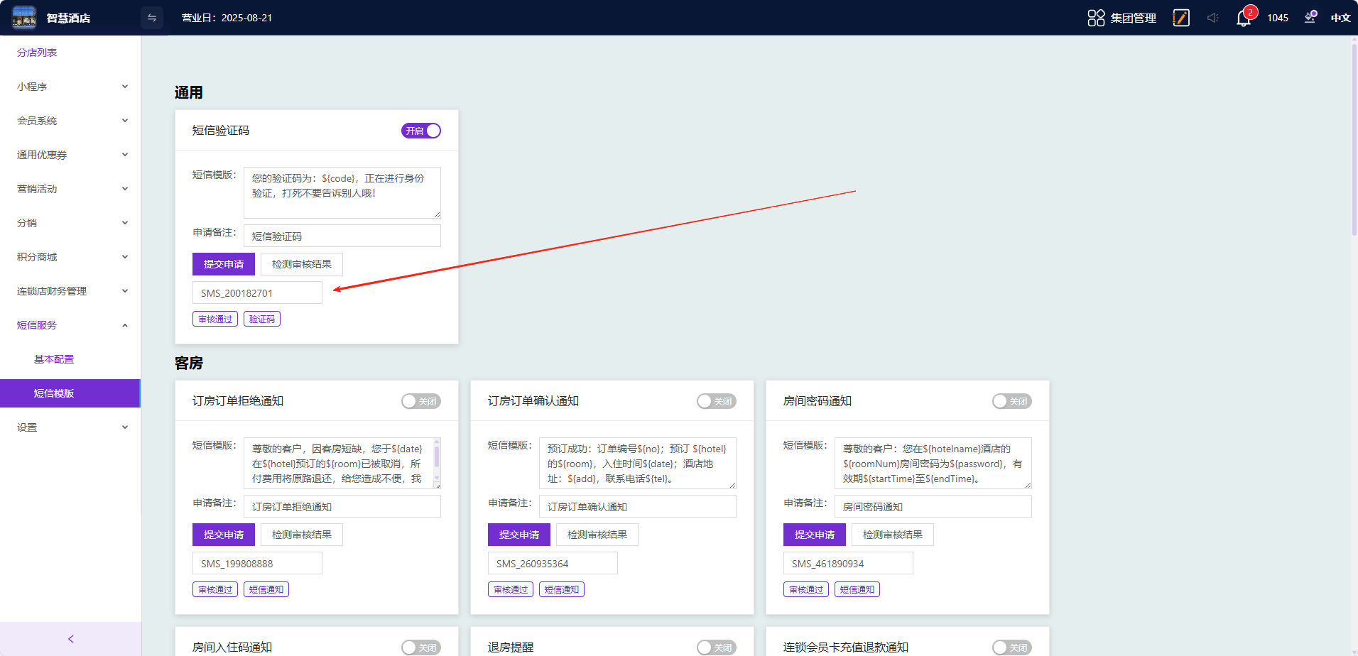Screen dimensions: 1358x656
Task: Open 基本配置 in the sidebar
Action: click(54, 359)
